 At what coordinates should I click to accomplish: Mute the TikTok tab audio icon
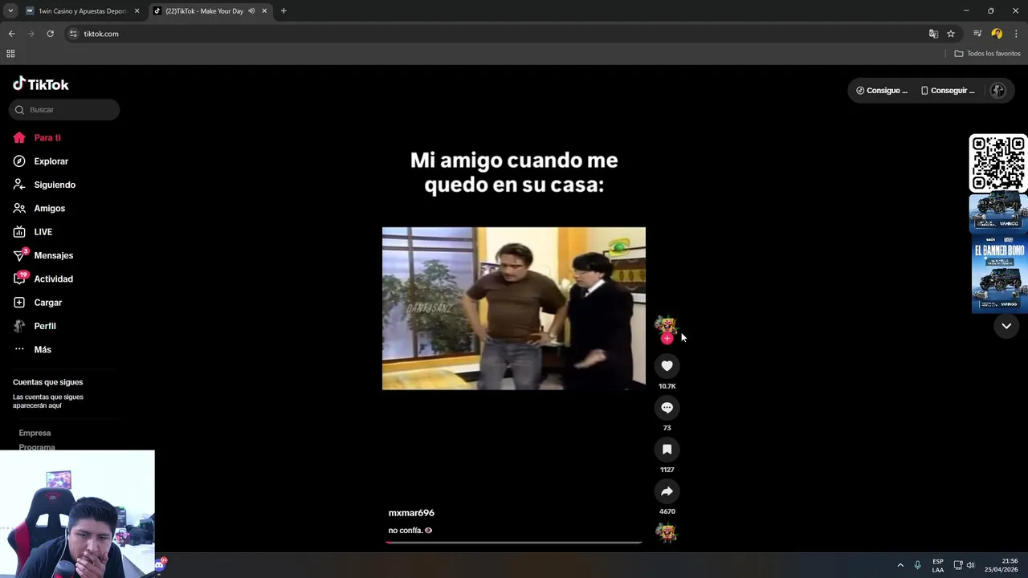(251, 11)
